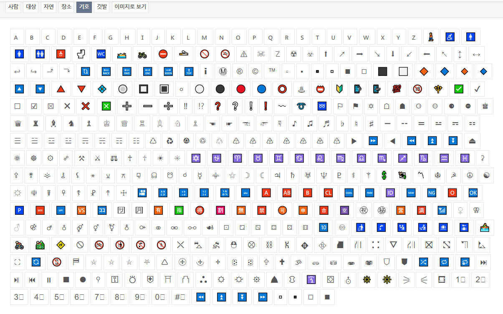Click the active 기호 symbols tab
Image resolution: width=503 pixels, height=314 pixels.
point(84,7)
